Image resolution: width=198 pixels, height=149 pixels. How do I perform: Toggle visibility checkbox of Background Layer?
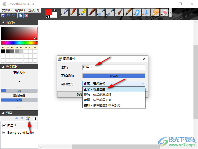[4, 132]
